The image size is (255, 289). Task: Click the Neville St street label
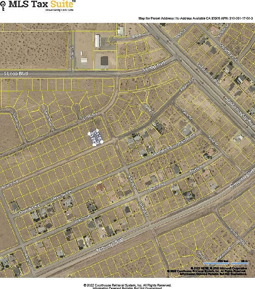click(x=222, y=30)
